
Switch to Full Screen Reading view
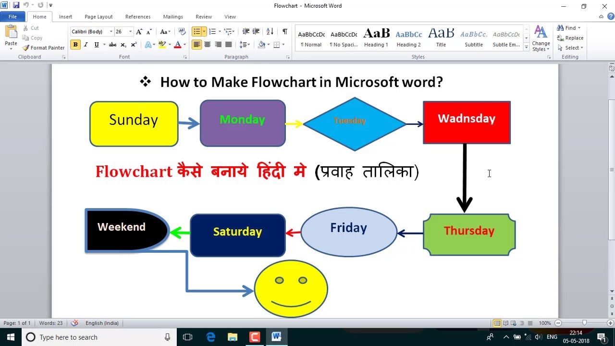(x=505, y=323)
